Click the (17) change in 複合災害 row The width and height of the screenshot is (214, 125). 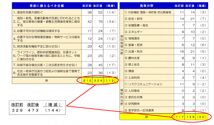click(x=111, y=65)
